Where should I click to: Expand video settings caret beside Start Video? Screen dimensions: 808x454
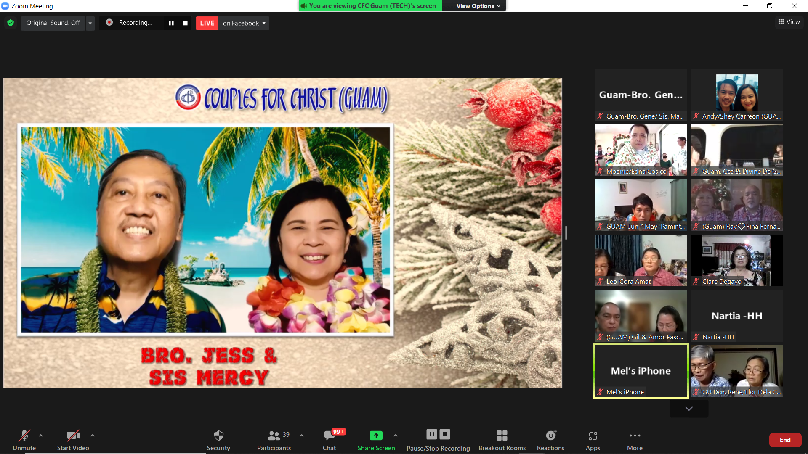click(x=93, y=436)
